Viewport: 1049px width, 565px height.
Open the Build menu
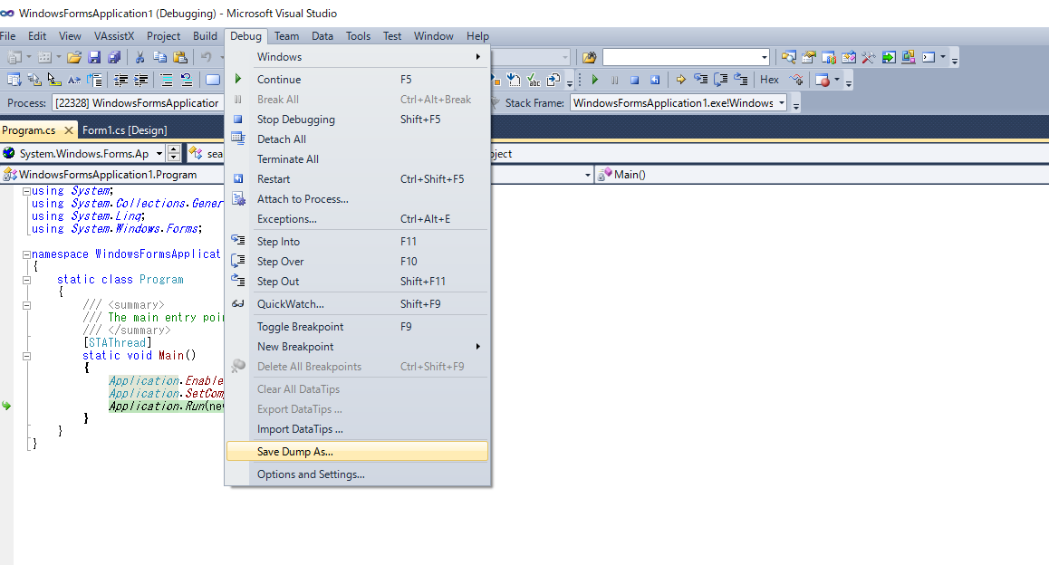(x=205, y=36)
